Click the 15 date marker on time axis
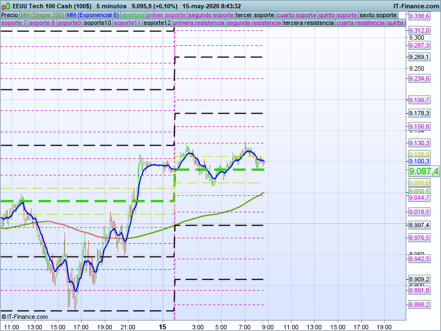The image size is (441, 331). [x=162, y=327]
